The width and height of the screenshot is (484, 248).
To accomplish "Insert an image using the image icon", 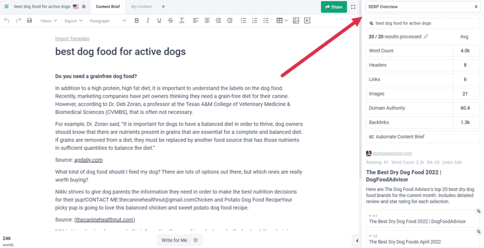I will [x=296, y=21].
